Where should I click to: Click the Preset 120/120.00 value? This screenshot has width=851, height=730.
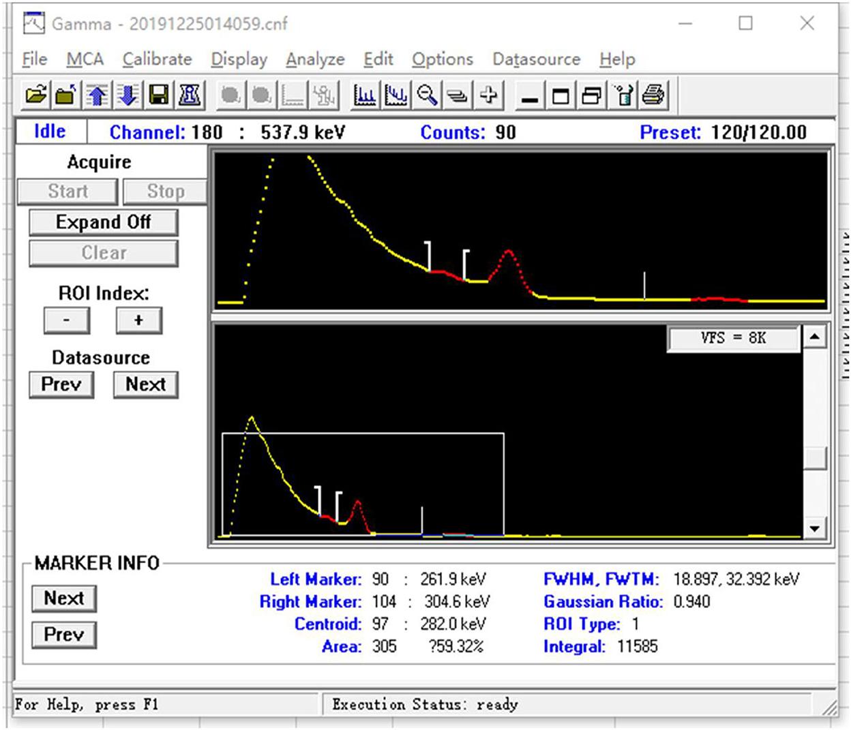tap(758, 132)
